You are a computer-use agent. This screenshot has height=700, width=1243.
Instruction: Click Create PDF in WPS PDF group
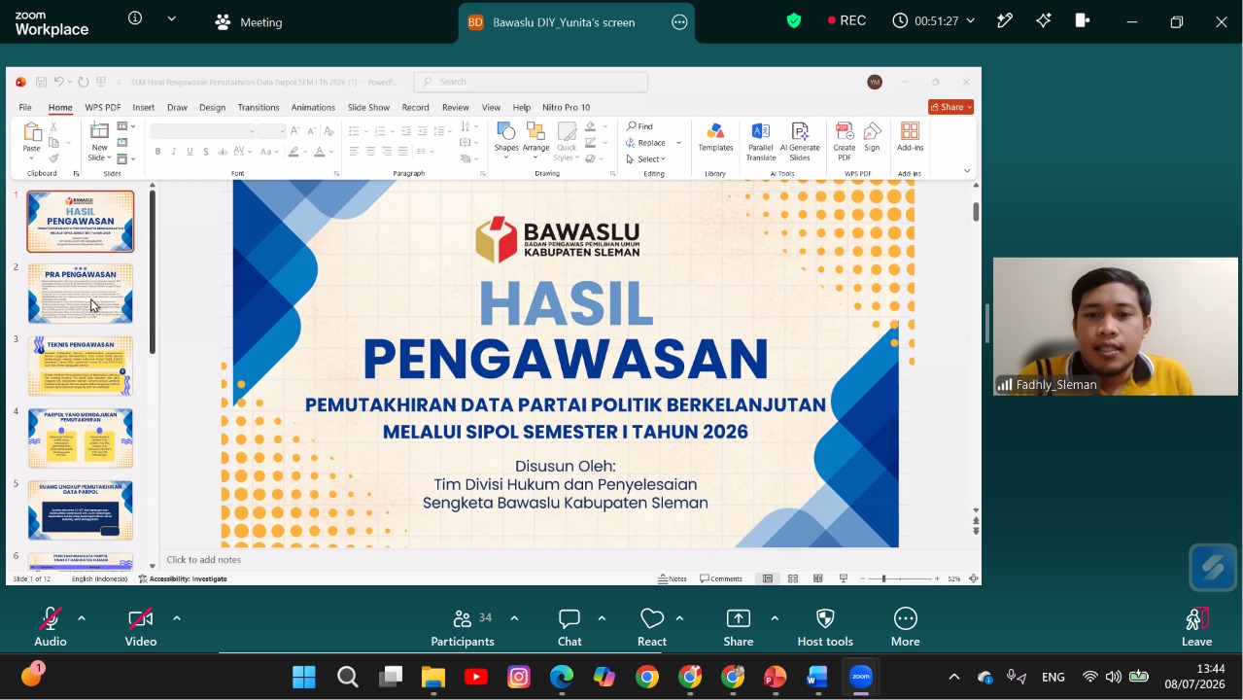(x=845, y=142)
